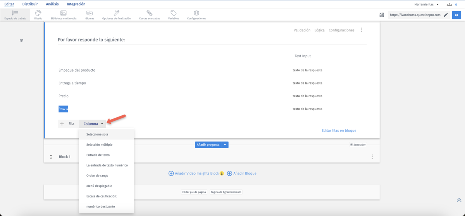The height and width of the screenshot is (216, 465).
Task: Open the Block 1 three-dot menu
Action: click(x=372, y=157)
